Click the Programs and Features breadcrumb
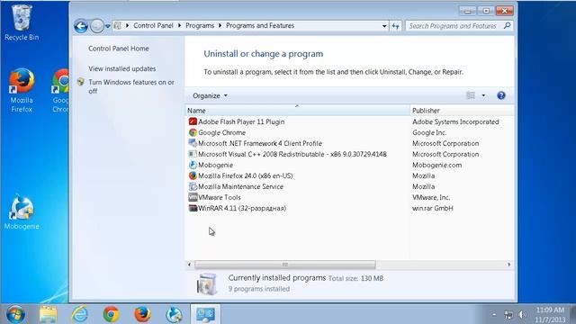Viewport: 576px width, 324px height. (260, 26)
